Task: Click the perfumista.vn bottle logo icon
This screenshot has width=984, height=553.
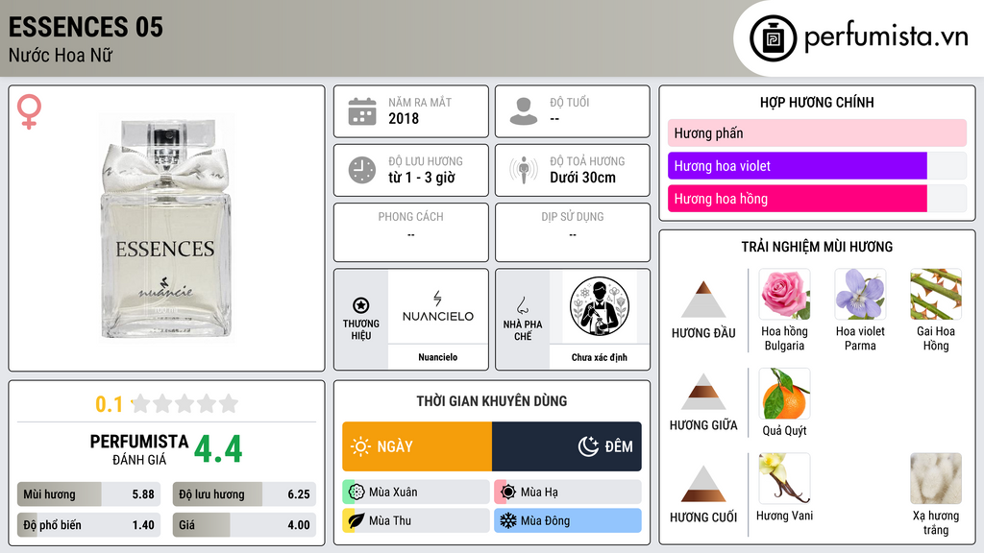Action: pyautogui.click(x=773, y=38)
